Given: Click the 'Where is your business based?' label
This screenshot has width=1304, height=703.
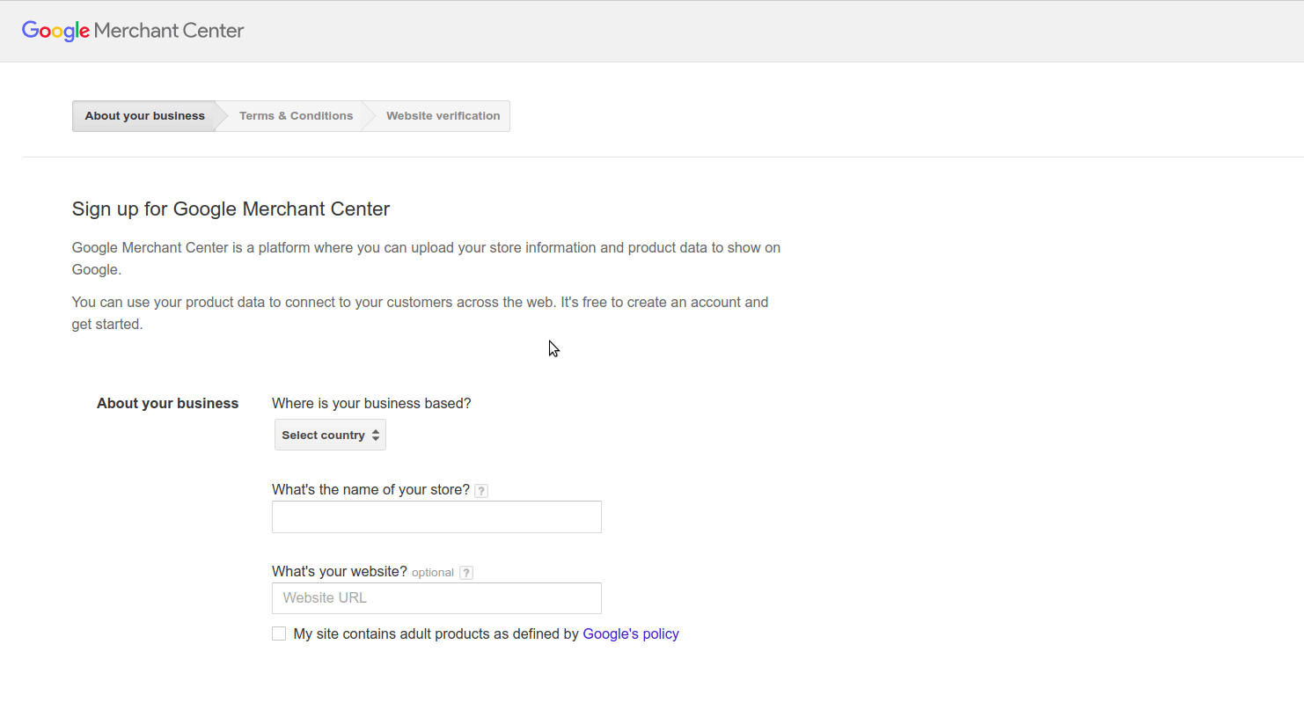Looking at the screenshot, I should click(371, 404).
